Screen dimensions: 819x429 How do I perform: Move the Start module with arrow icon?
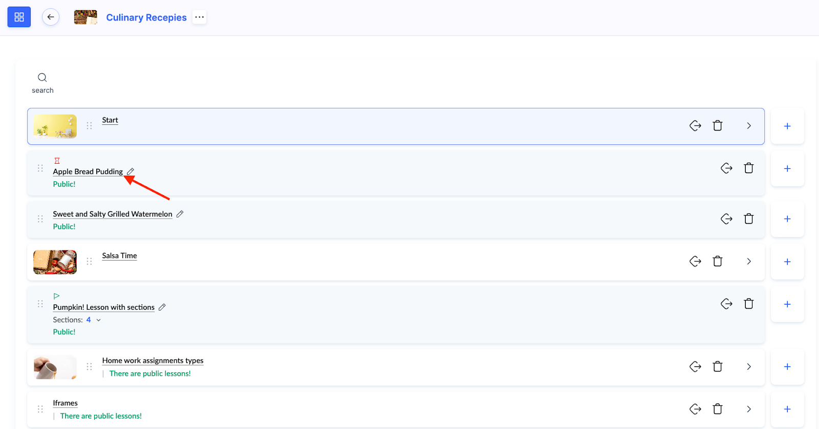(x=695, y=125)
